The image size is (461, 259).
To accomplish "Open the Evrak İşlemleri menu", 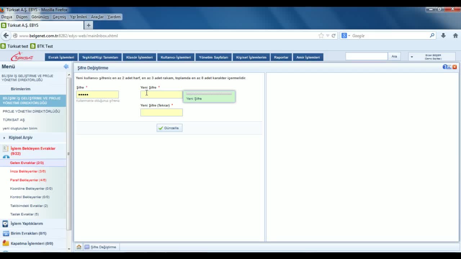I will click(61, 57).
